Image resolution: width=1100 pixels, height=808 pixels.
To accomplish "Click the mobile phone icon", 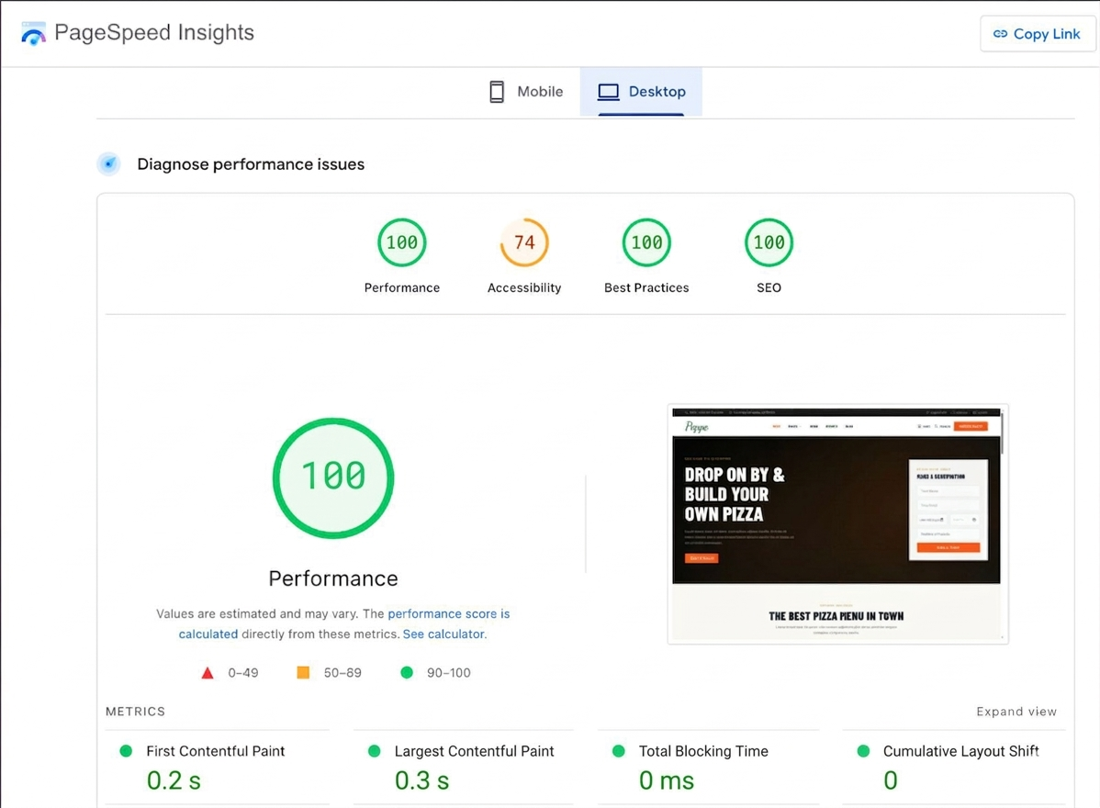I will tap(497, 92).
